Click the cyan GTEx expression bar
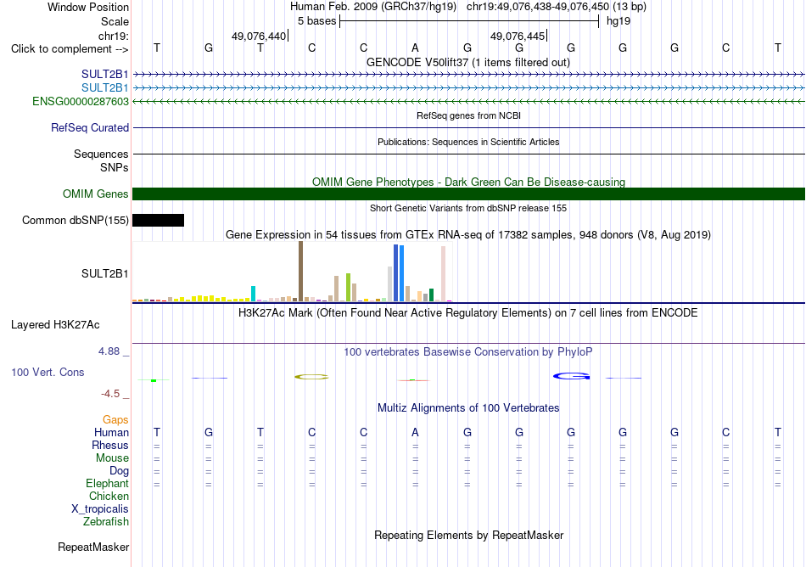This screenshot has width=806, height=567. (253, 294)
